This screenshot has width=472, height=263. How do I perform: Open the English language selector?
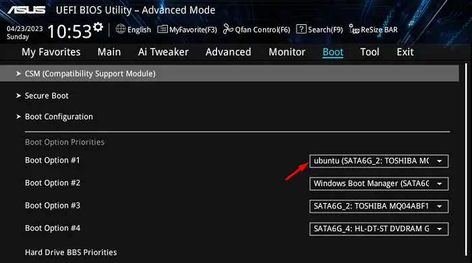[134, 30]
